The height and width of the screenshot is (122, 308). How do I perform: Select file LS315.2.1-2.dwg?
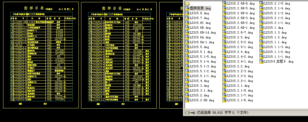pyautogui.click(x=275, y=18)
